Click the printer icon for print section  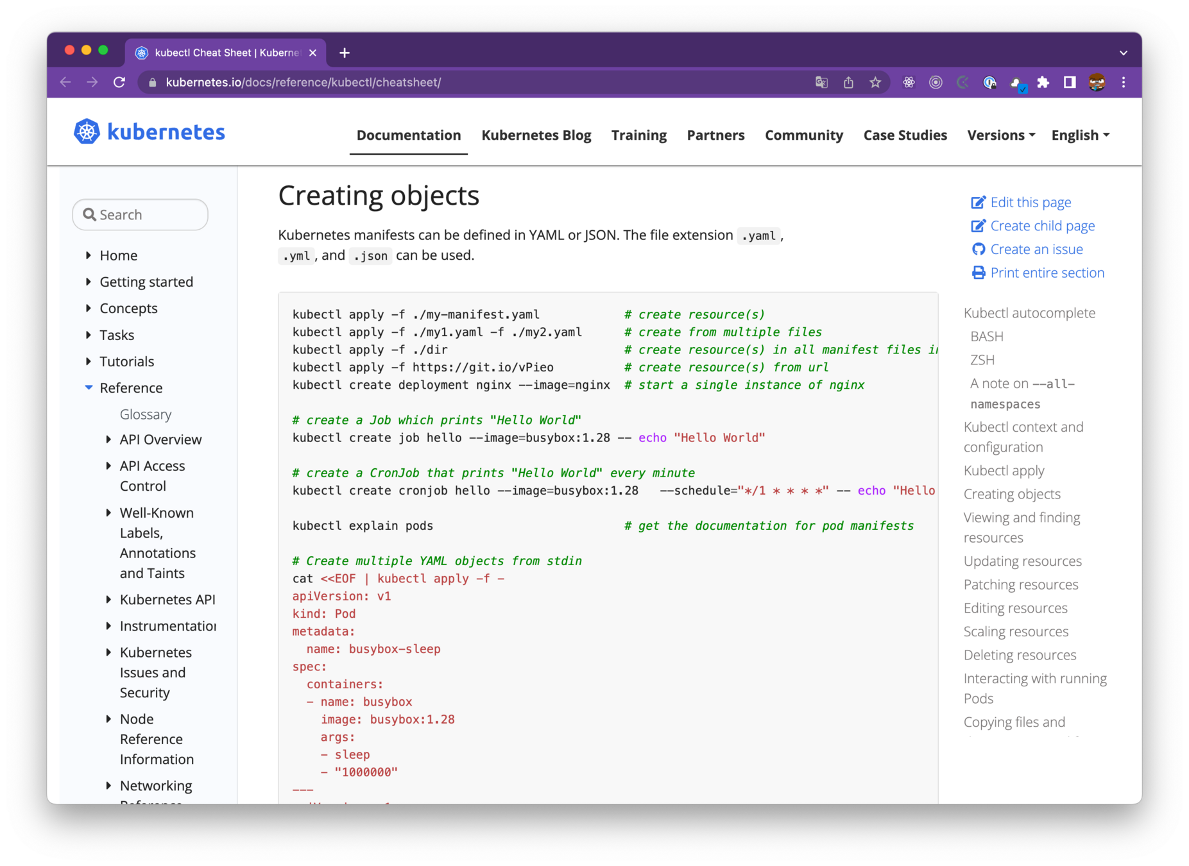coord(978,273)
